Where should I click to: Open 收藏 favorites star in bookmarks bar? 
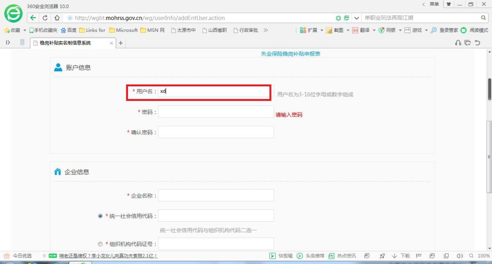click(13, 30)
